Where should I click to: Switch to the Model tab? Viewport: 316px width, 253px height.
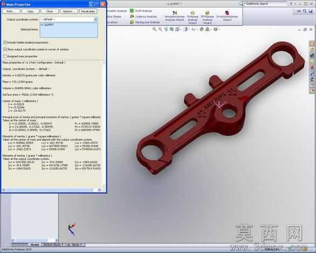35,245
